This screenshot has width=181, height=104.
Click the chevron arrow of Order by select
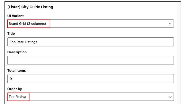[170, 97]
